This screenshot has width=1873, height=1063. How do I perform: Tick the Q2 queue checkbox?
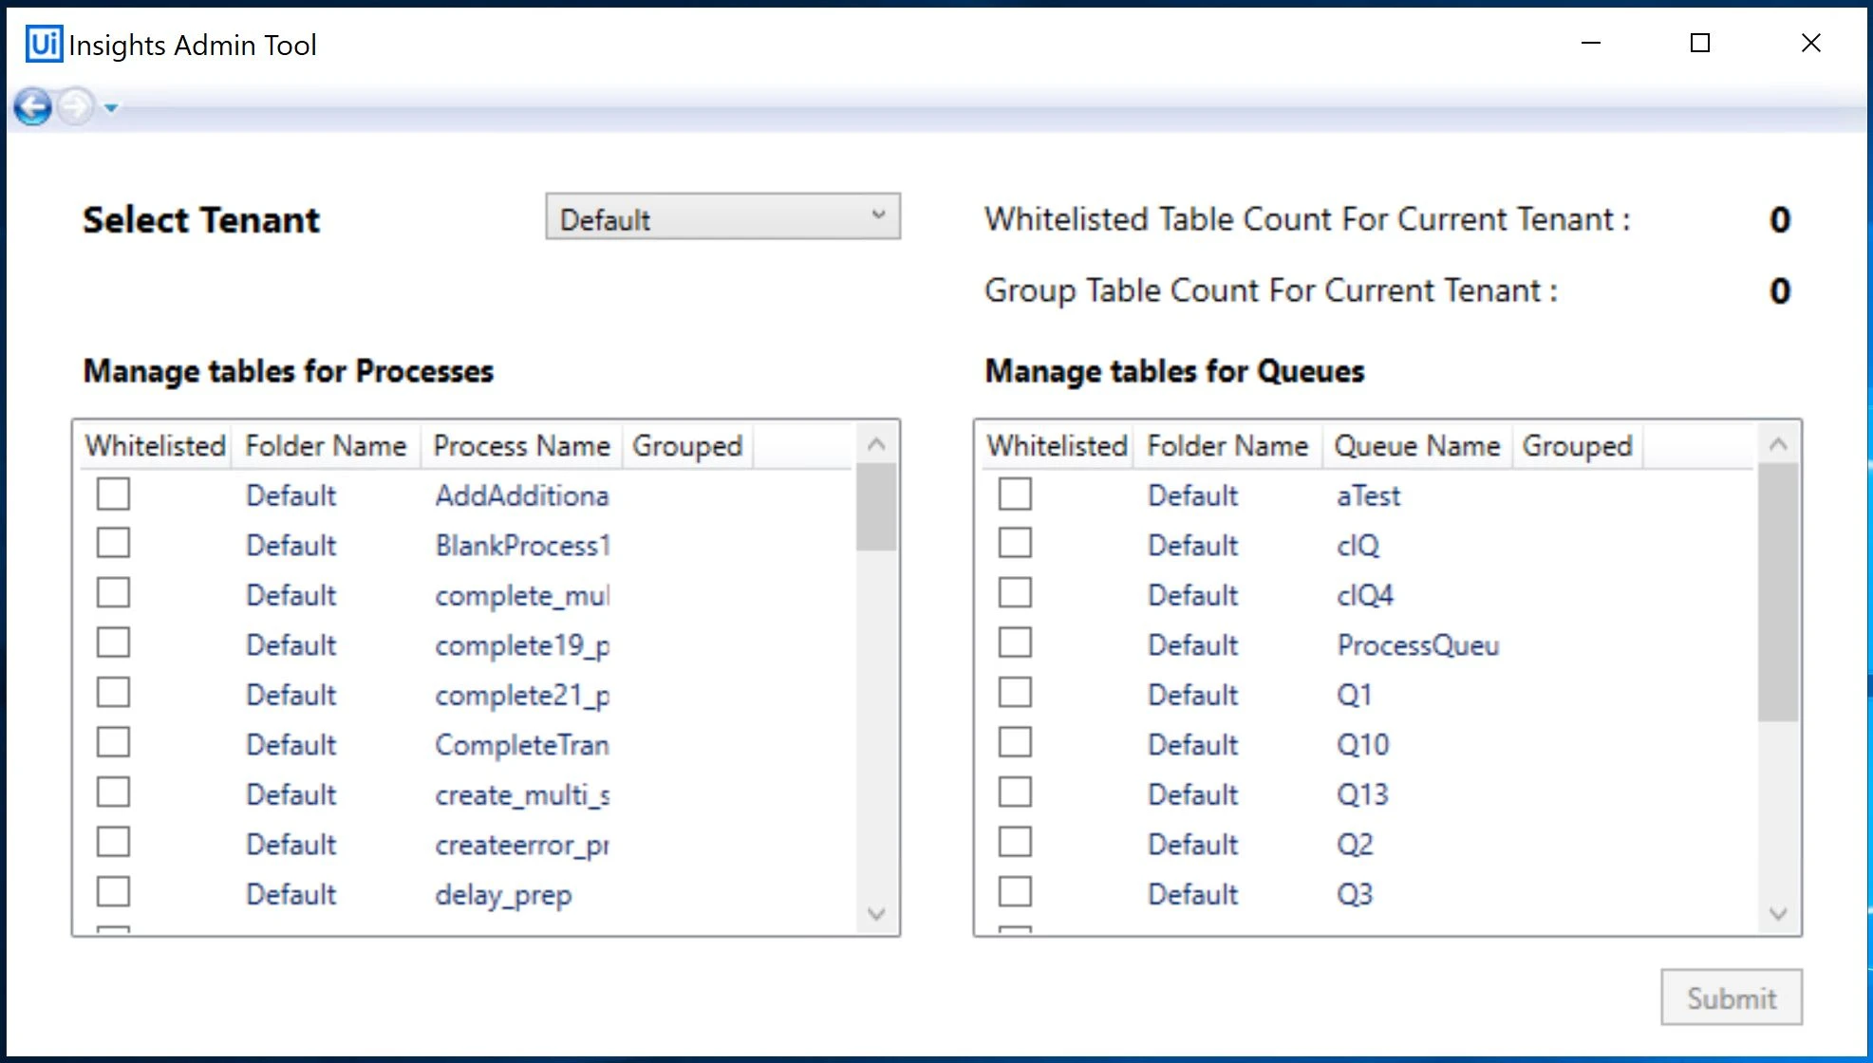(x=1015, y=843)
